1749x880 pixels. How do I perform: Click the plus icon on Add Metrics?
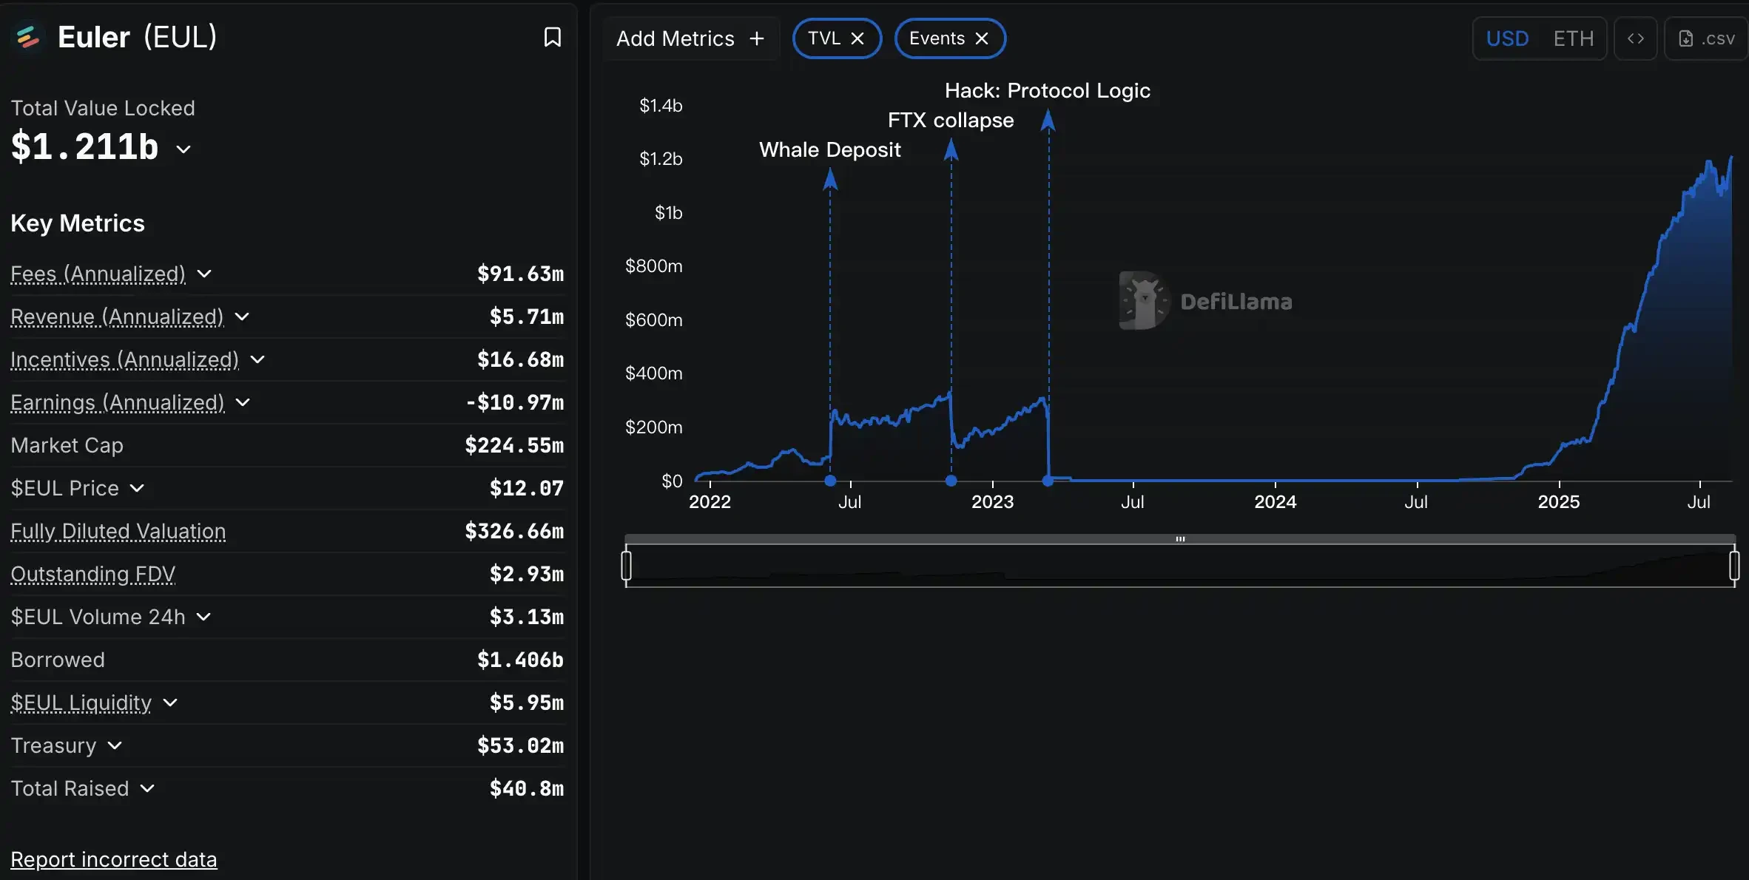coord(756,38)
